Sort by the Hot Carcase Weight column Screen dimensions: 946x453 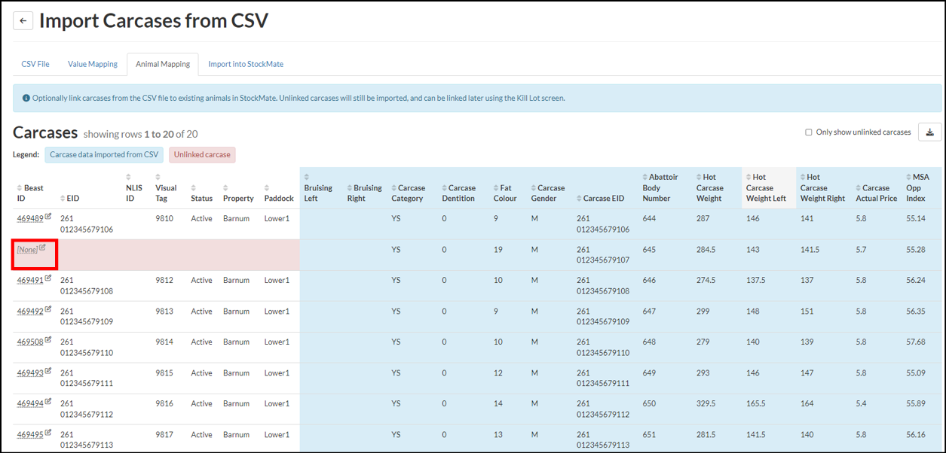710,188
